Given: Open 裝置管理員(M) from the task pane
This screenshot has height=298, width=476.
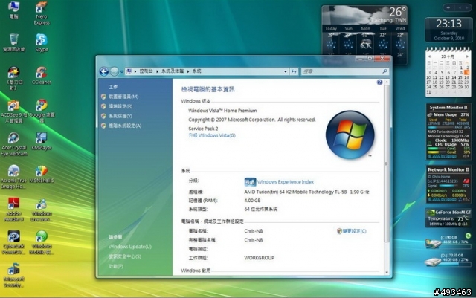Looking at the screenshot, I should tap(123, 97).
